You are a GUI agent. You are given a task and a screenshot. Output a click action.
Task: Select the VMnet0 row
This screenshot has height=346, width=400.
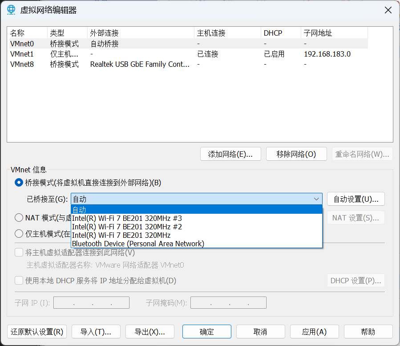coord(189,44)
